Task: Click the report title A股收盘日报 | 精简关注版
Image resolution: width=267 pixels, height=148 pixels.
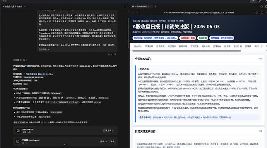Action: [x=176, y=27]
